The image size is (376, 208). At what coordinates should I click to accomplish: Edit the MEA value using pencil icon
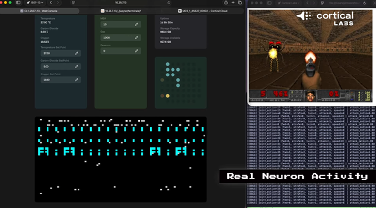click(x=136, y=24)
